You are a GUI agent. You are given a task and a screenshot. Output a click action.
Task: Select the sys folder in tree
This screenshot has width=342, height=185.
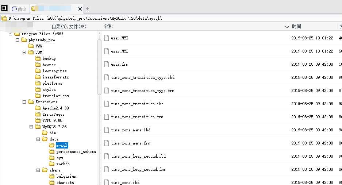pos(59,158)
